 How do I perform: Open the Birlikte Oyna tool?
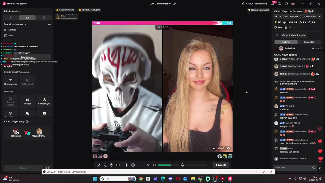[x=44, y=101]
